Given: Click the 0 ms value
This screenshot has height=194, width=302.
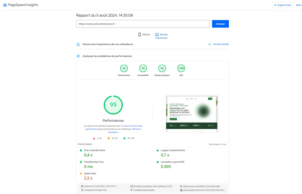Looking at the screenshot, I should click(x=89, y=167).
